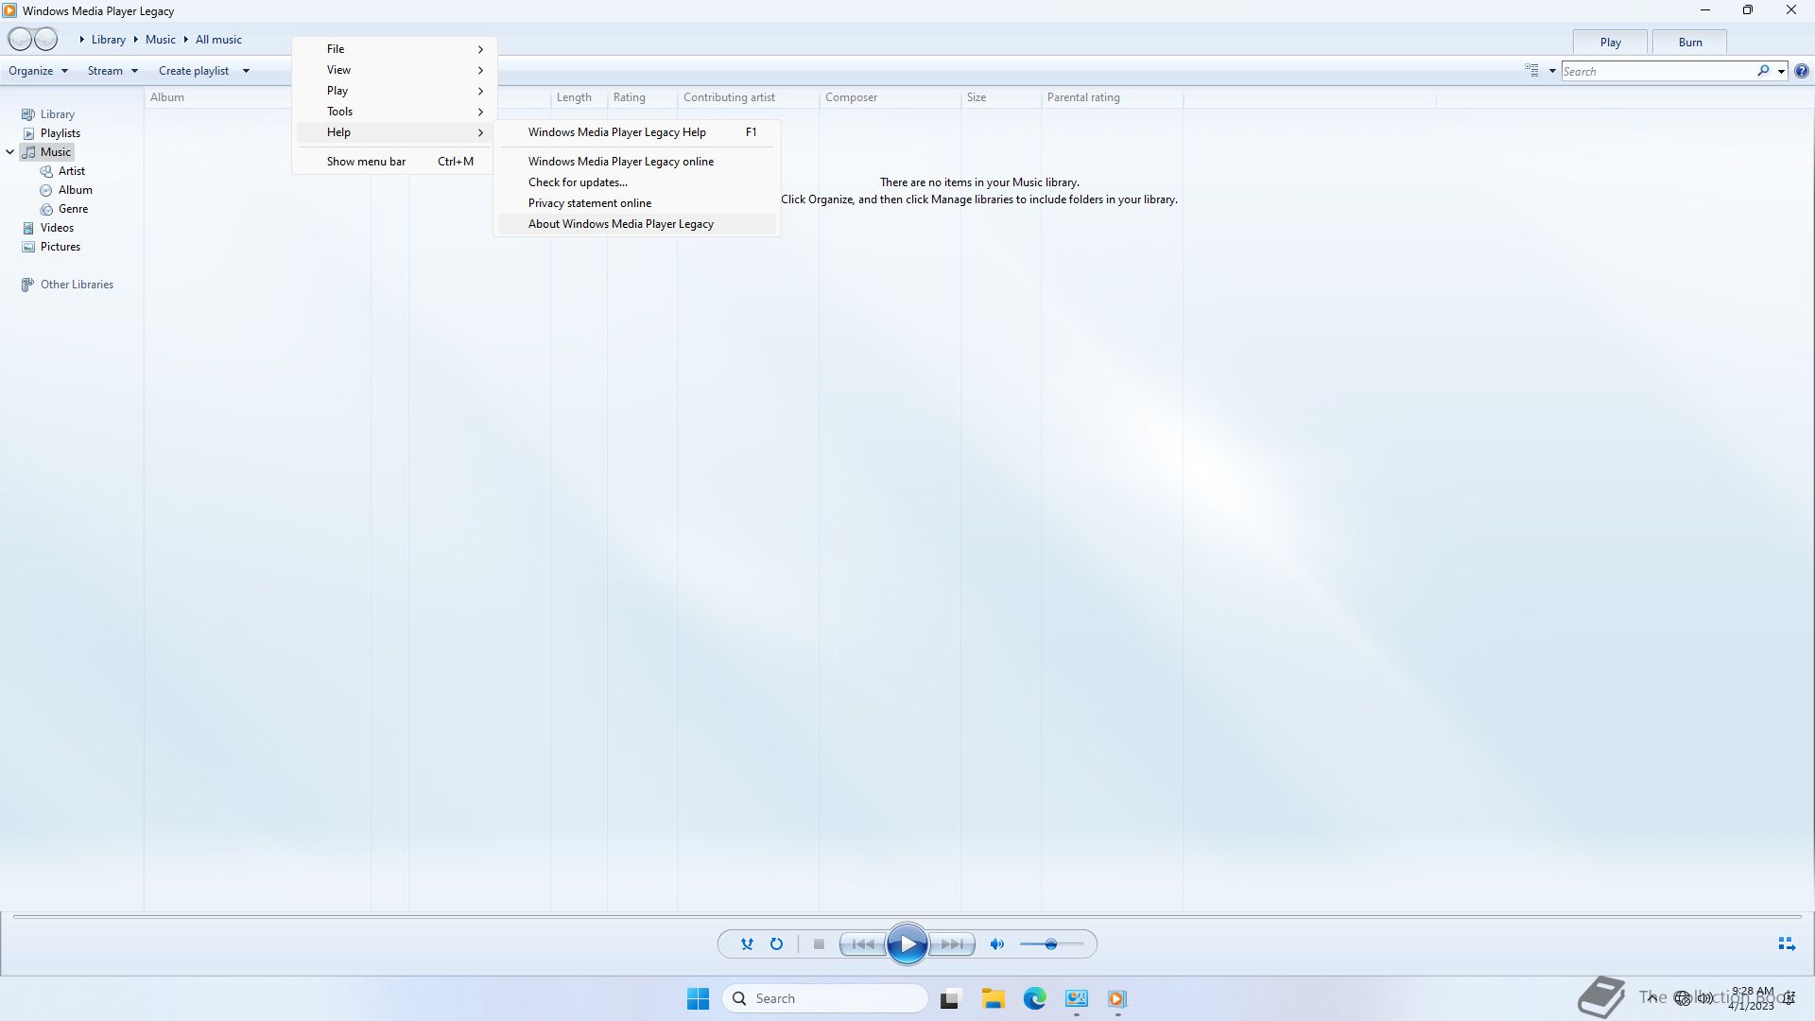The width and height of the screenshot is (1815, 1021).
Task: Open the search options dropdown arrow
Action: point(1781,71)
